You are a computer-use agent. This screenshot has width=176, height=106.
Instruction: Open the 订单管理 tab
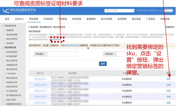[x=62, y=19]
